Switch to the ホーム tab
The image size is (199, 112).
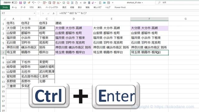point(14,7)
